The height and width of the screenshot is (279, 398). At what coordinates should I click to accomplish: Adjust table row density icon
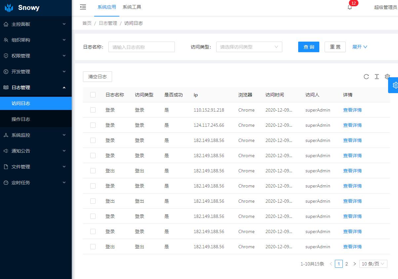377,77
